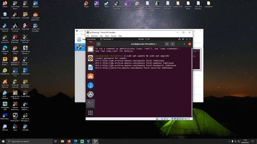Viewport: 257px width, 144px height.
Task: Open Discord desktop shortcut
Action: pos(5,128)
